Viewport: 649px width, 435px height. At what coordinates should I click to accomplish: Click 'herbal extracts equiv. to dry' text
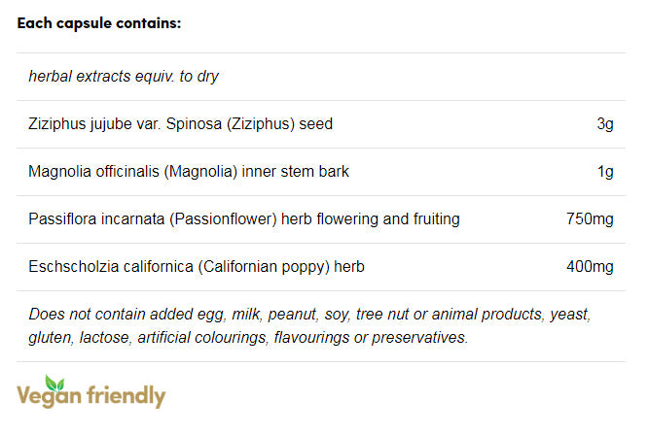(x=124, y=77)
